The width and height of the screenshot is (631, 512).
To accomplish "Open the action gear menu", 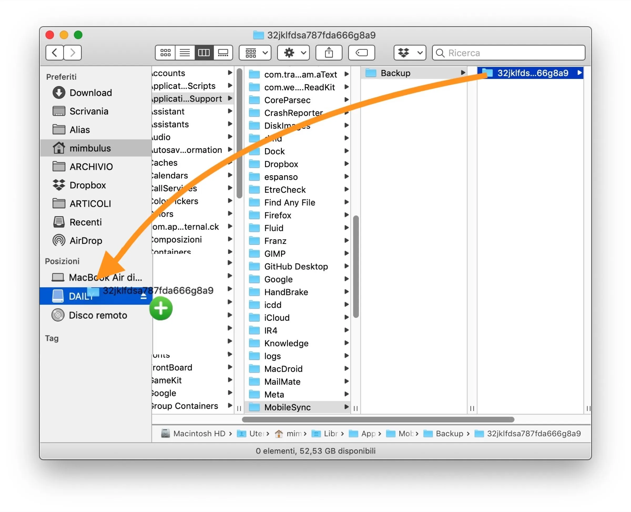I will 293,53.
